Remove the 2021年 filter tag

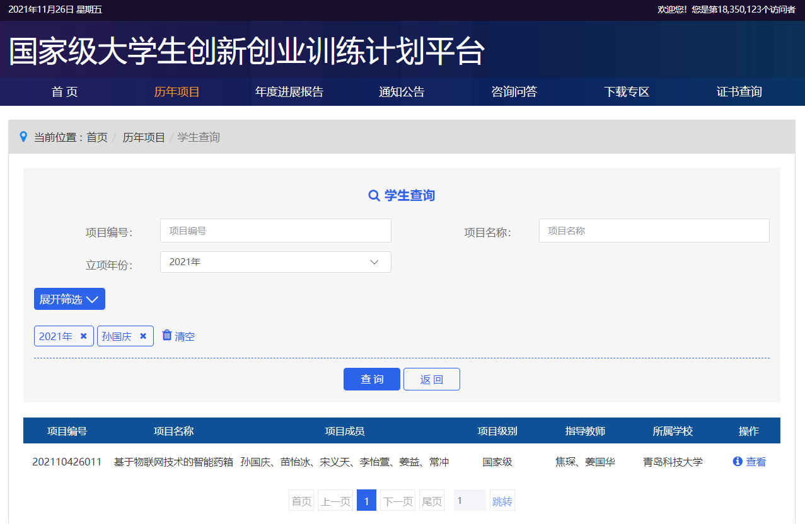click(83, 336)
